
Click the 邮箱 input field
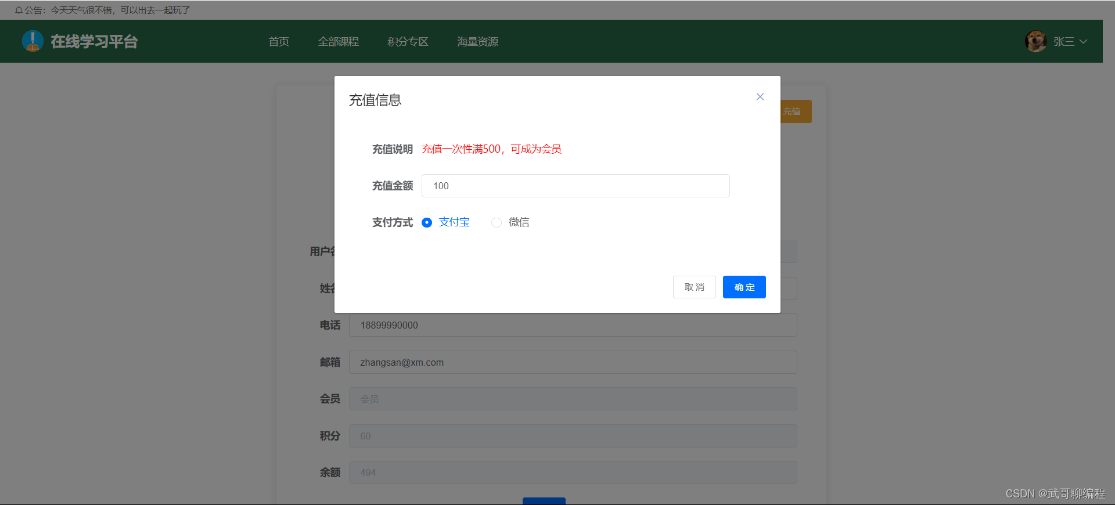pyautogui.click(x=573, y=362)
